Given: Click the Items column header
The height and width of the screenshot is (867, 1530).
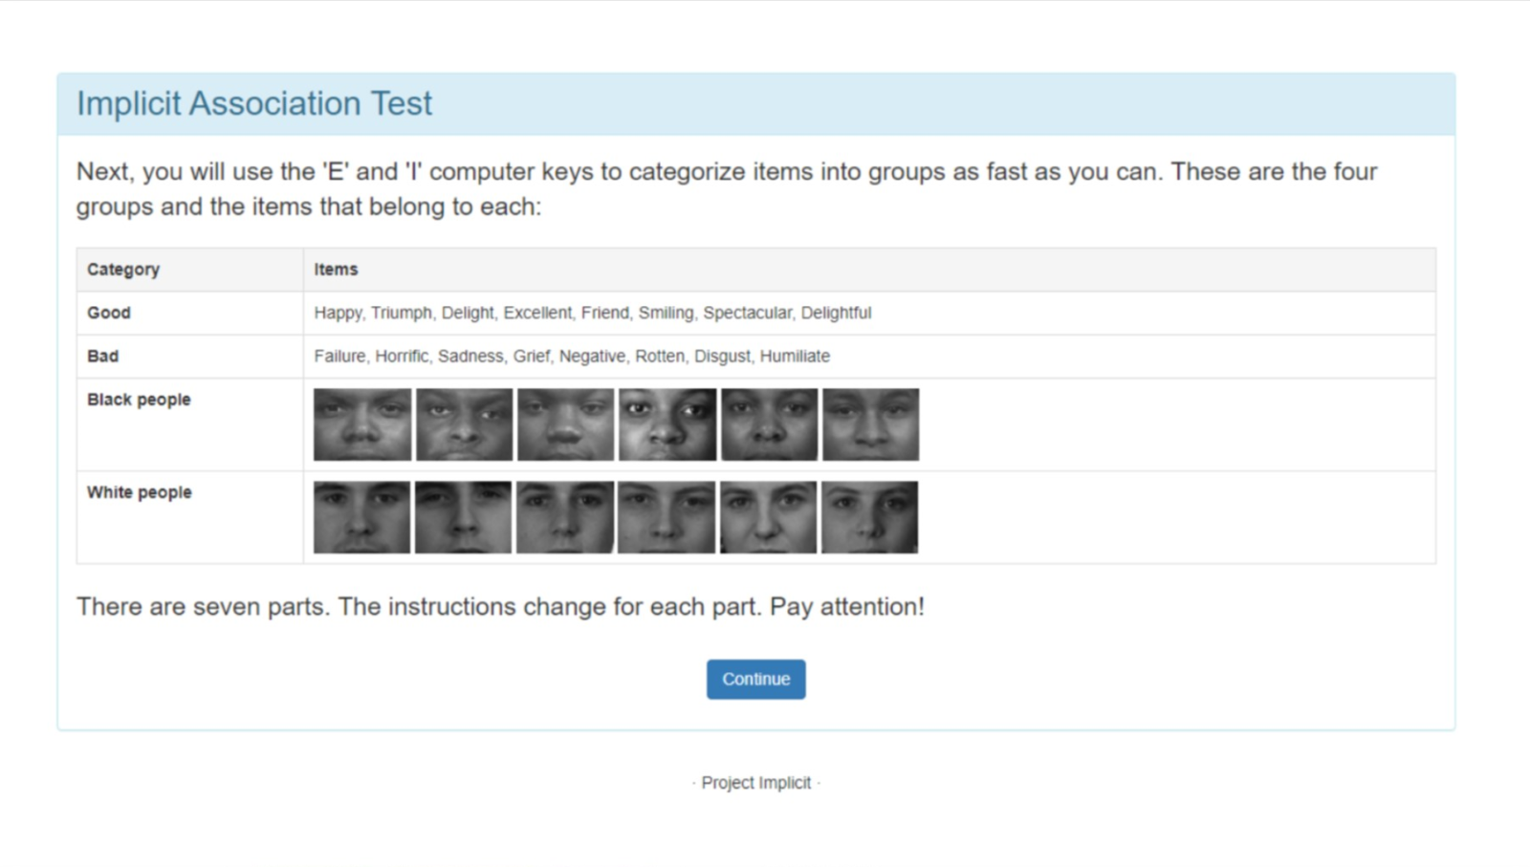Looking at the screenshot, I should click(x=336, y=270).
